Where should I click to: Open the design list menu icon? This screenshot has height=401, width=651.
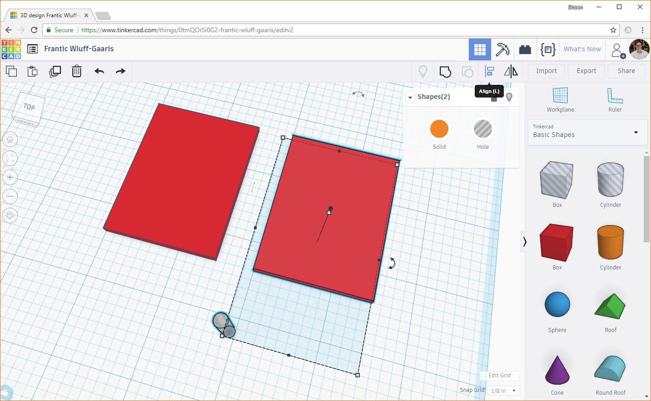(32, 49)
